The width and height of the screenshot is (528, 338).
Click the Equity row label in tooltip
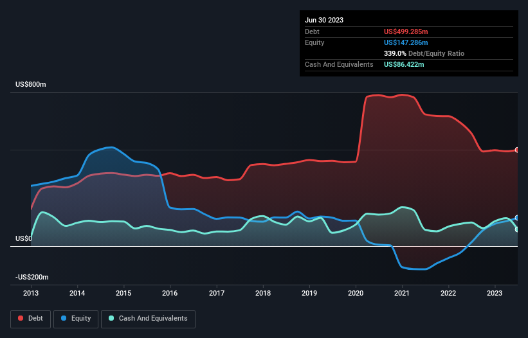[x=314, y=42]
